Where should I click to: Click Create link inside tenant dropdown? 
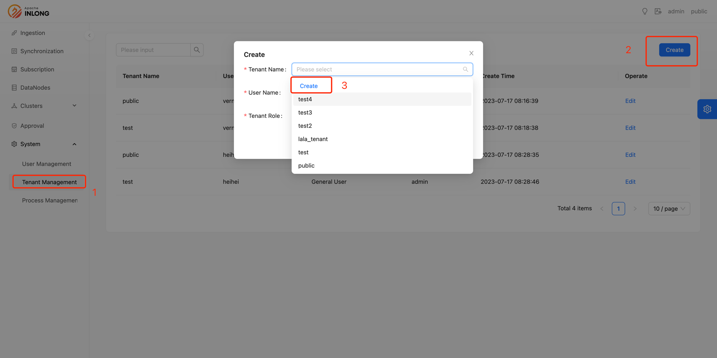(x=309, y=86)
